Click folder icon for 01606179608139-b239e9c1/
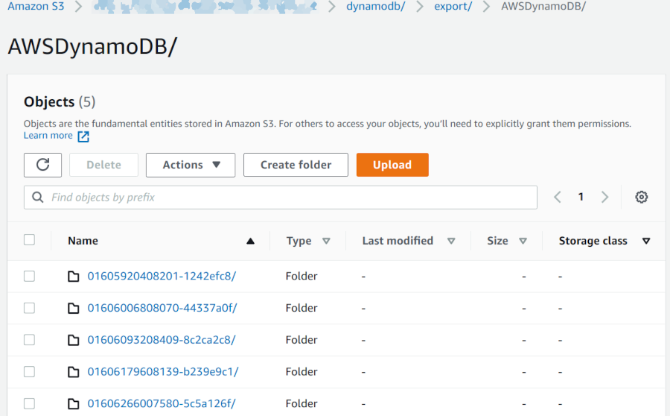The width and height of the screenshot is (670, 416). (74, 372)
